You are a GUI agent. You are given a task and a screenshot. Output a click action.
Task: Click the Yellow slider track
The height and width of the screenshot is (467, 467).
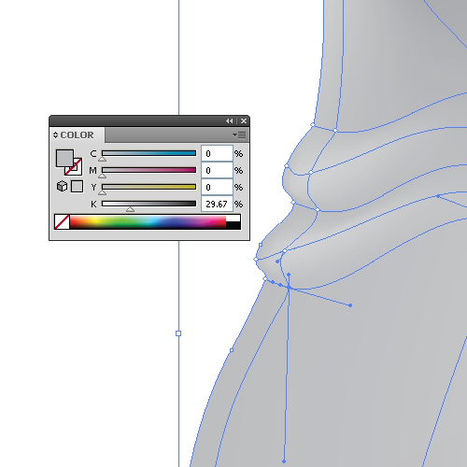click(149, 187)
